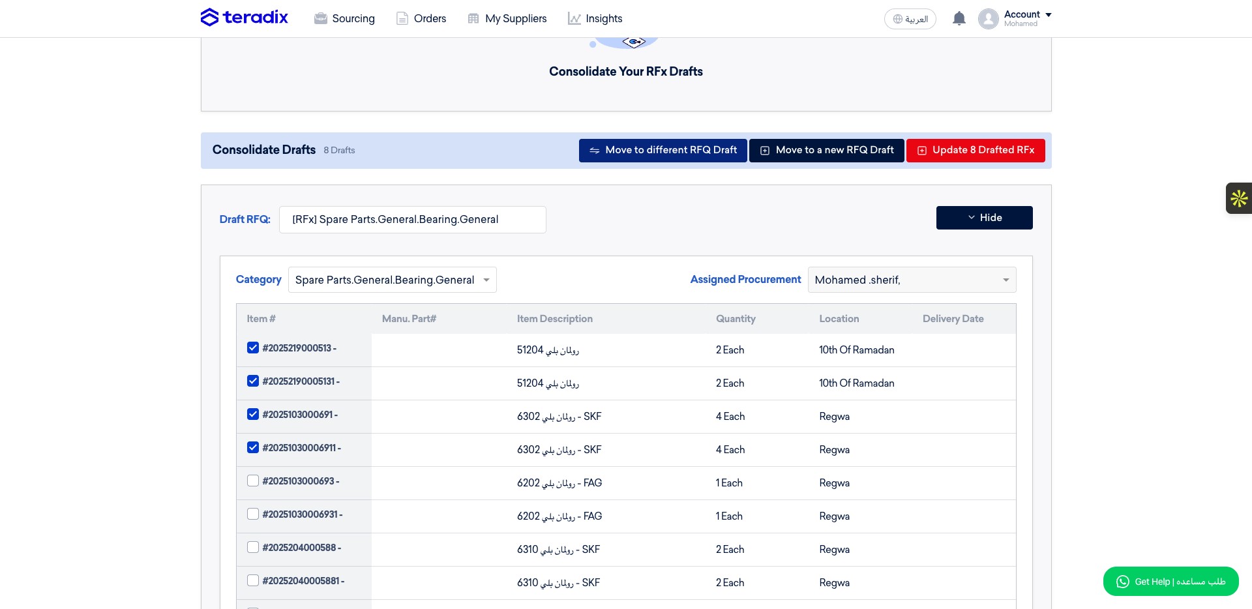Click the Item Description column header
Viewport: 1252px width, 609px height.
[x=554, y=319]
